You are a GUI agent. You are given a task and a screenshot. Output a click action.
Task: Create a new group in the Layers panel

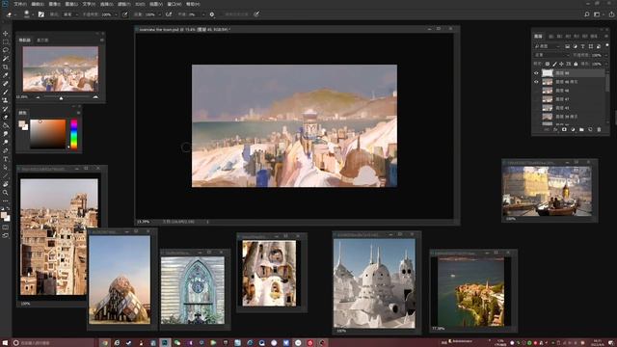coord(581,129)
